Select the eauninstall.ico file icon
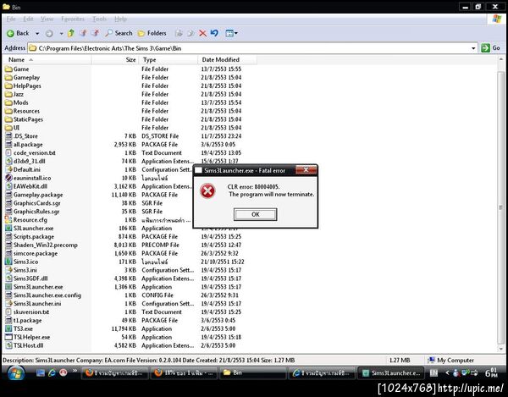 tap(8, 178)
